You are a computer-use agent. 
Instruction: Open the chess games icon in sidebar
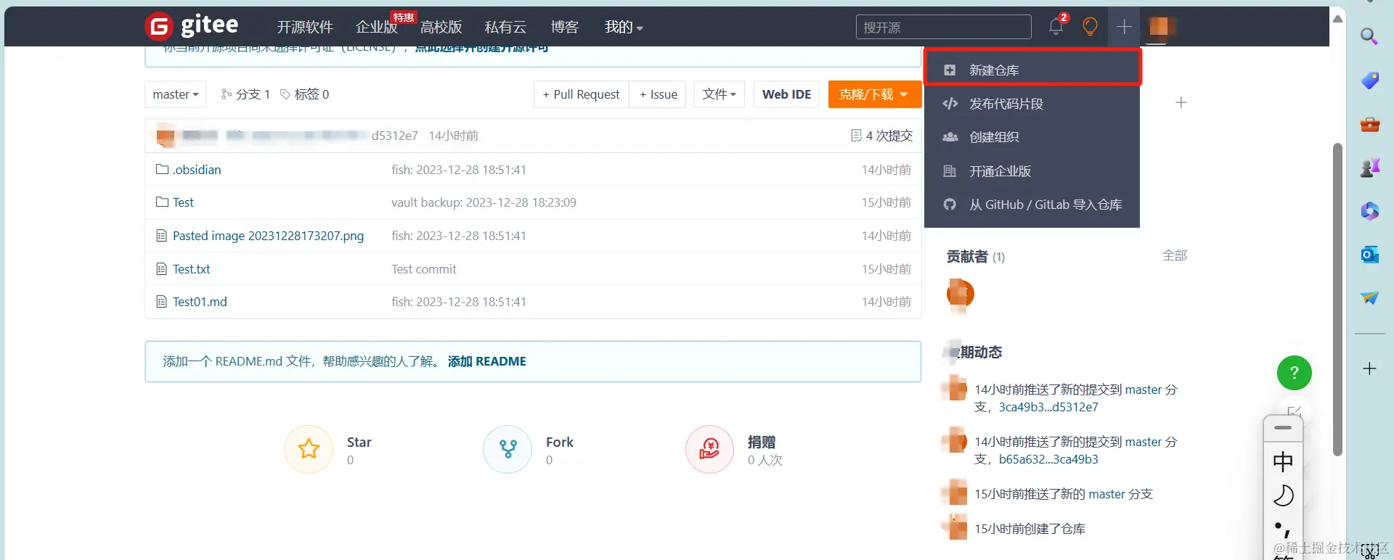[x=1369, y=168]
